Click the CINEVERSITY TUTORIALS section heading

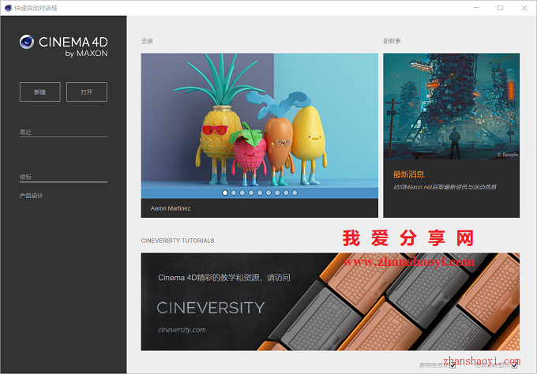[x=178, y=241]
